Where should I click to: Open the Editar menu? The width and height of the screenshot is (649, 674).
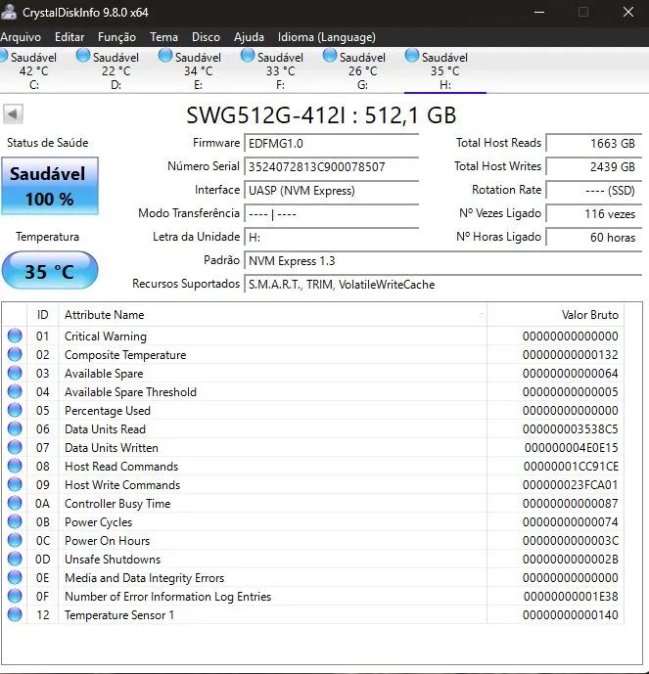(70, 37)
